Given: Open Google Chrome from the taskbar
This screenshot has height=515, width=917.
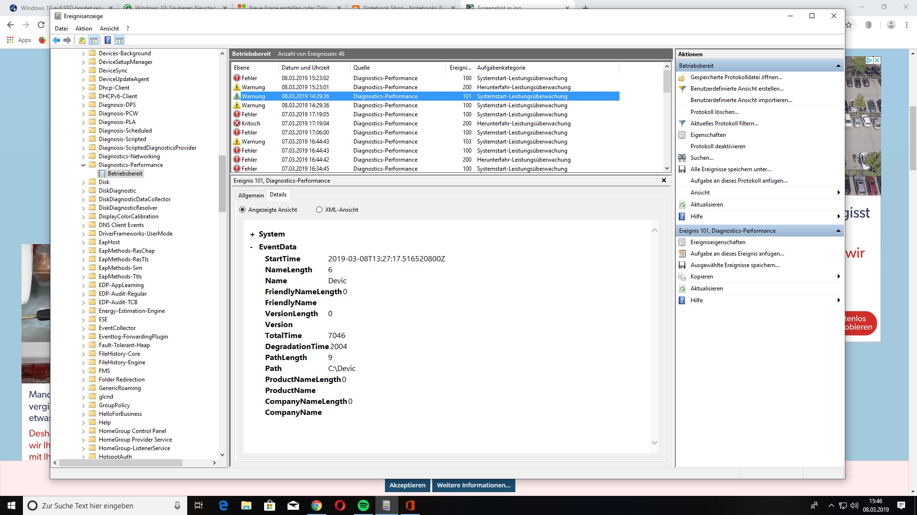Looking at the screenshot, I should (x=317, y=505).
